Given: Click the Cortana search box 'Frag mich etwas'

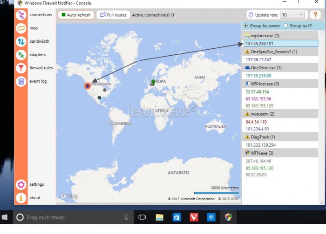Looking at the screenshot, I should 73,217.
